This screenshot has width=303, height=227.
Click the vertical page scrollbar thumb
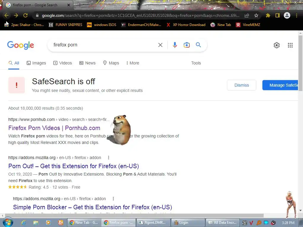(300, 63)
